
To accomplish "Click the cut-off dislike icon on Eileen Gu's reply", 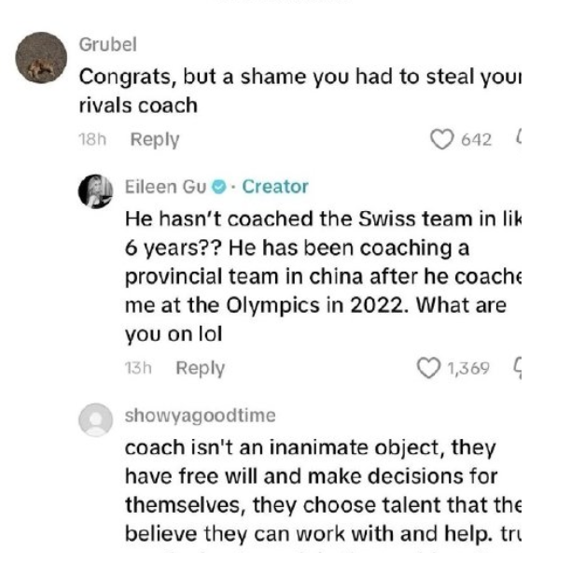I will tap(518, 368).
